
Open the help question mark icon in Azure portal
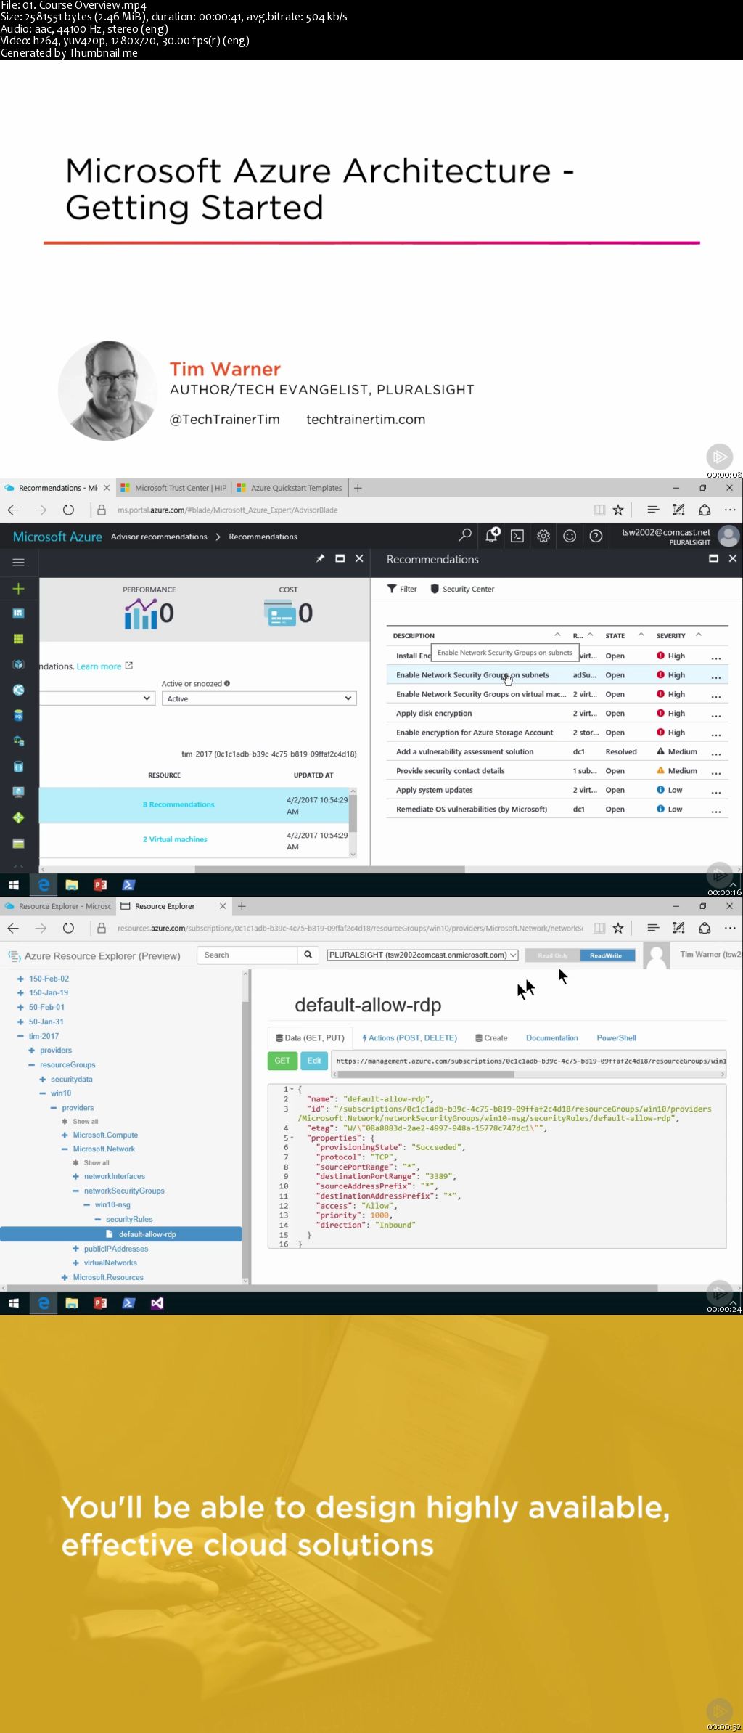point(596,536)
